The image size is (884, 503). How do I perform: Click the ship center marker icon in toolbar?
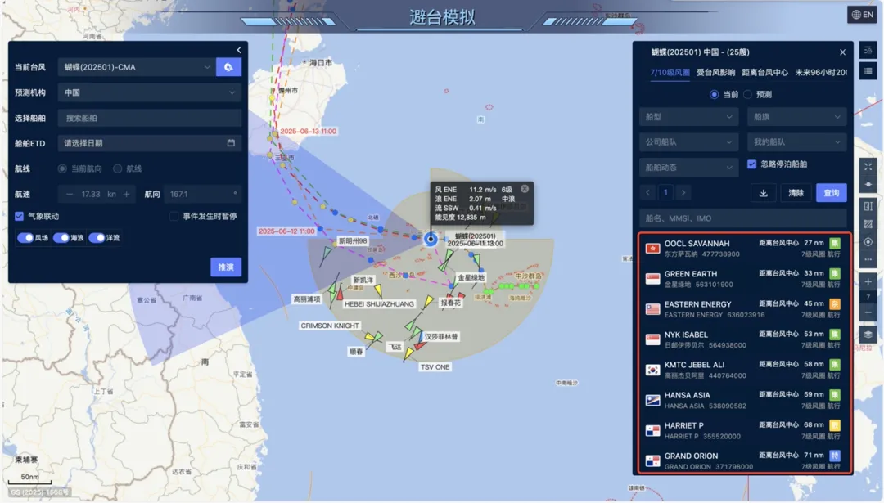click(868, 185)
